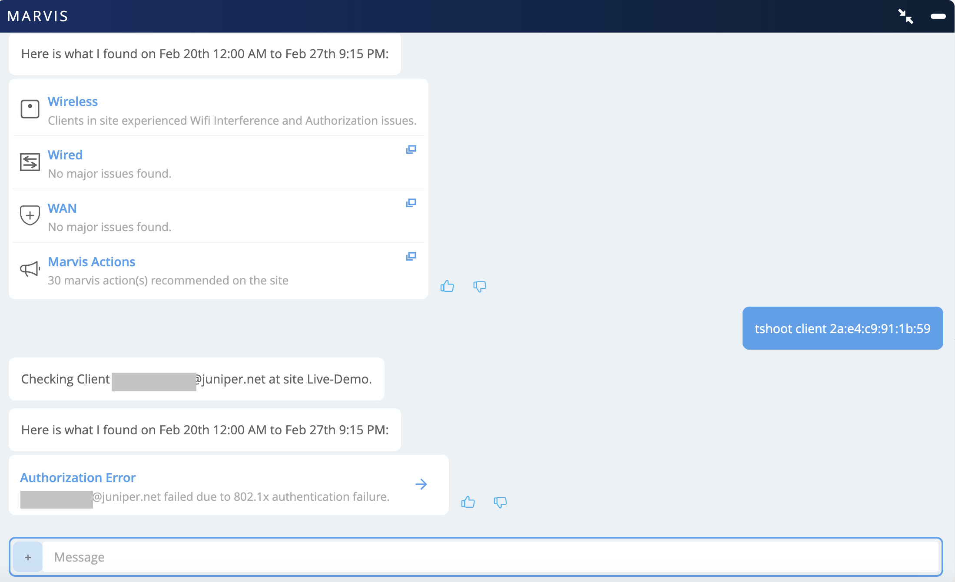This screenshot has width=955, height=582.
Task: Open the Wireless link
Action: [x=73, y=102]
